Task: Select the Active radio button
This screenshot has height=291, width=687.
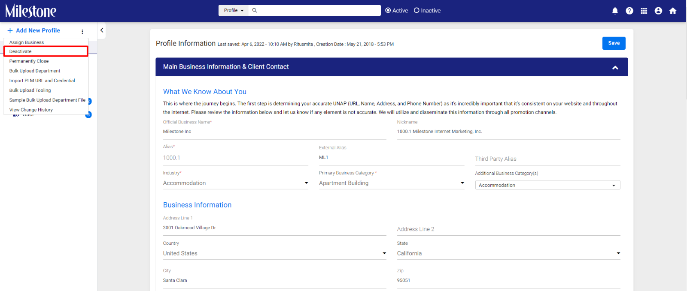Action: coord(388,10)
